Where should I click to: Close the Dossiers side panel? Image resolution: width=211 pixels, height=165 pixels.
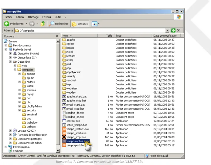tap(57, 36)
